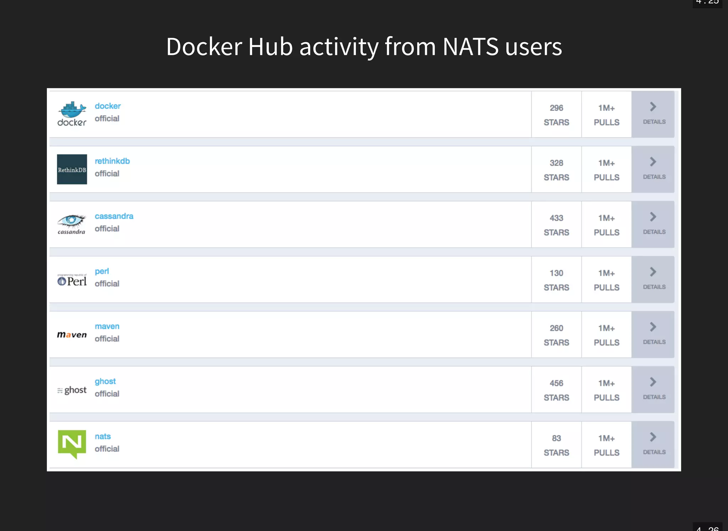Click the green NATS logo

[72, 444]
